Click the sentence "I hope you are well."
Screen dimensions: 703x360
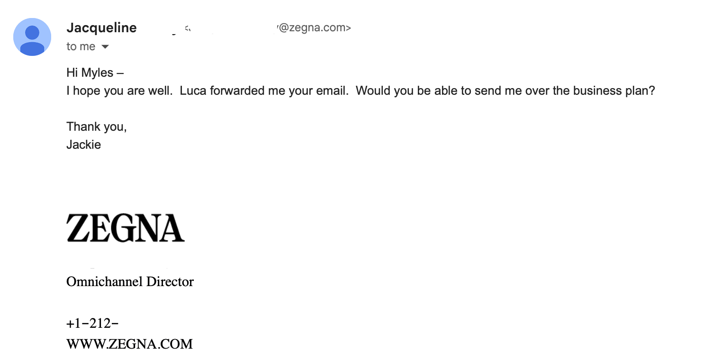click(x=119, y=91)
